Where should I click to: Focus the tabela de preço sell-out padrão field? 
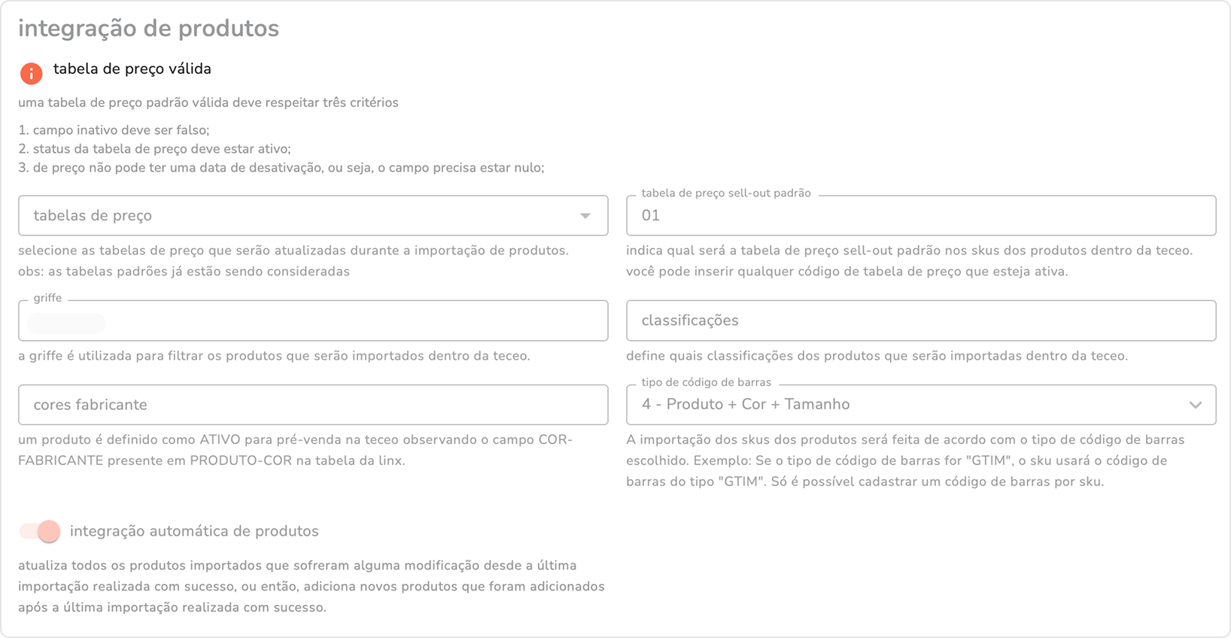920,216
